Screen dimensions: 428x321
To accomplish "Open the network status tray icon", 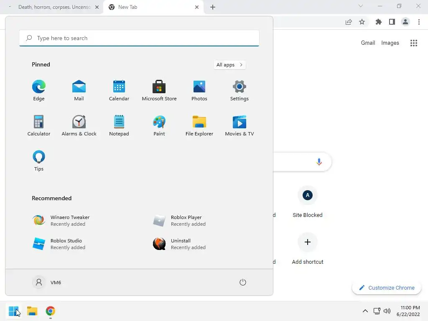I will (x=377, y=311).
